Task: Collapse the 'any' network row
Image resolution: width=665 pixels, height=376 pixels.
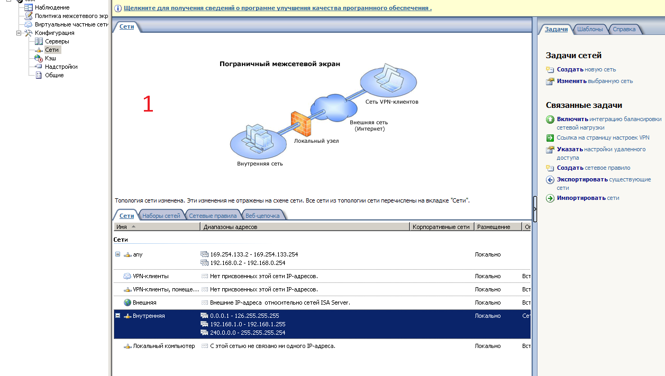Action: (x=117, y=254)
